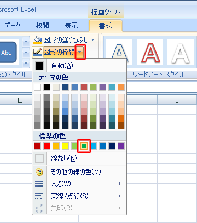
Task: Select the white theme color swatch
Action: point(37,88)
